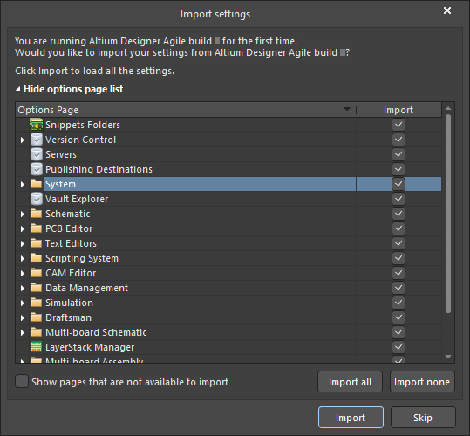This screenshot has height=436, width=470.
Task: Select the Vault Explorer row text
Action: (77, 199)
